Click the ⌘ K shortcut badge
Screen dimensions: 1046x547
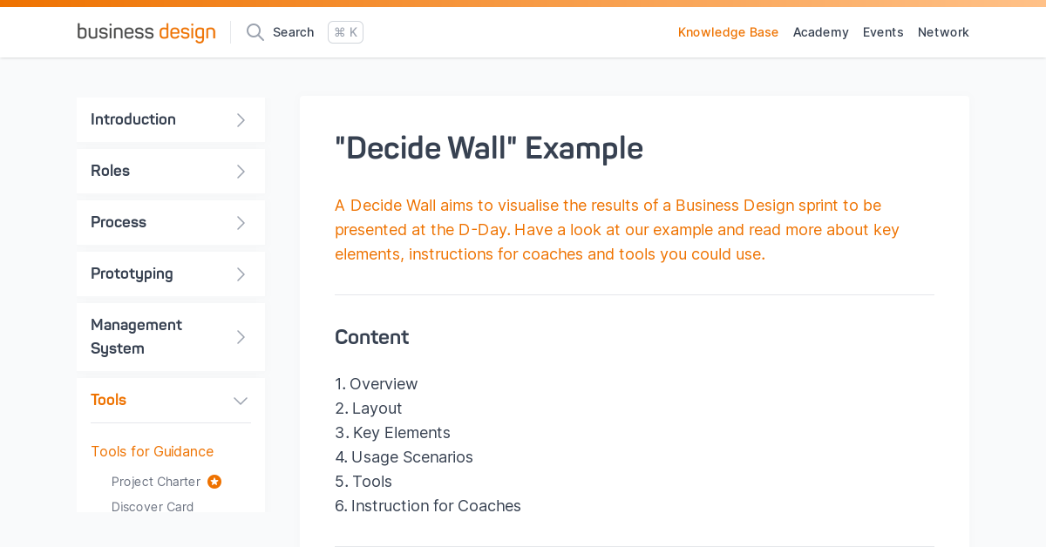tap(345, 32)
